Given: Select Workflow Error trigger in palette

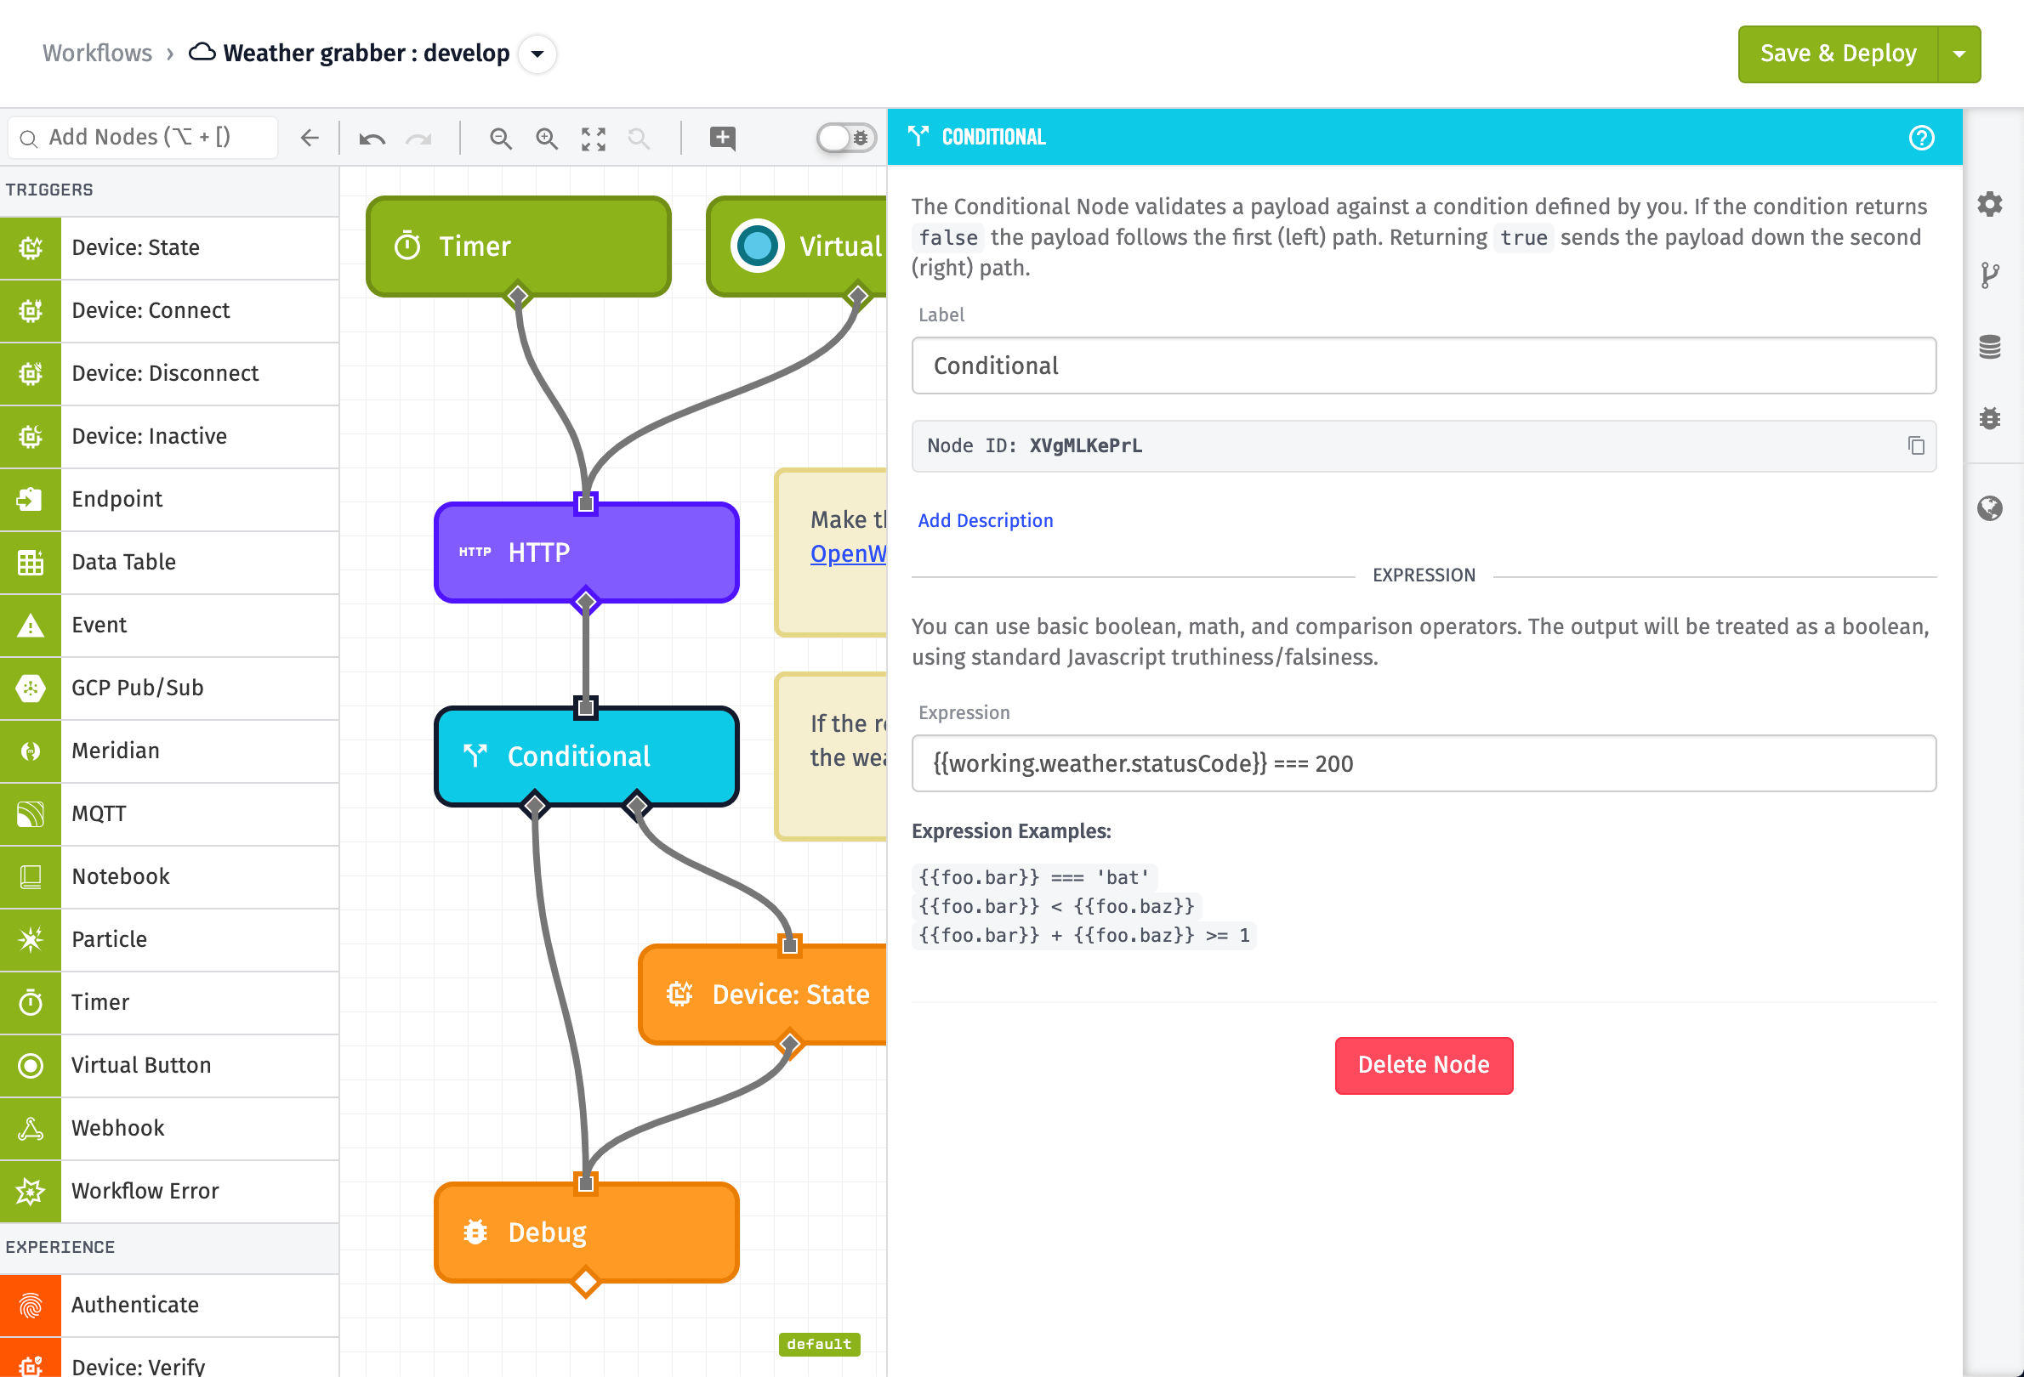Looking at the screenshot, I should point(169,1191).
